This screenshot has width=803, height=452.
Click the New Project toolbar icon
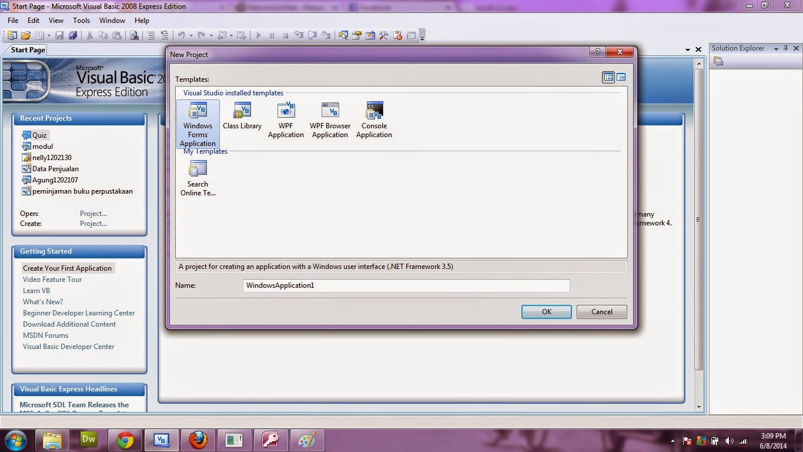(12, 35)
